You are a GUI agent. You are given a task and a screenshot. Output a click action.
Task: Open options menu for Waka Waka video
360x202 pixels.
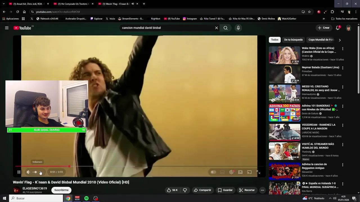pyautogui.click(x=343, y=49)
